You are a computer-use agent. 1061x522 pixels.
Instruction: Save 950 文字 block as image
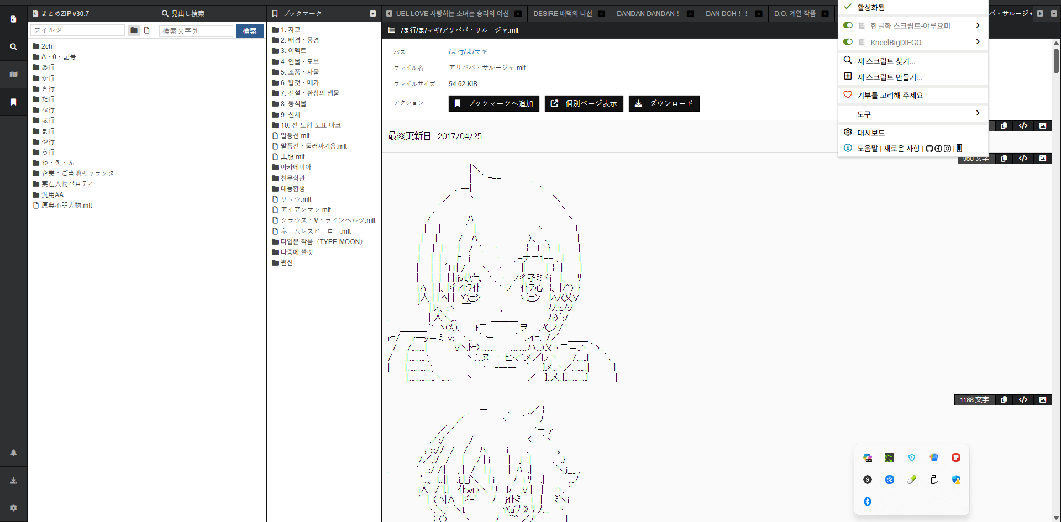pos(1042,159)
